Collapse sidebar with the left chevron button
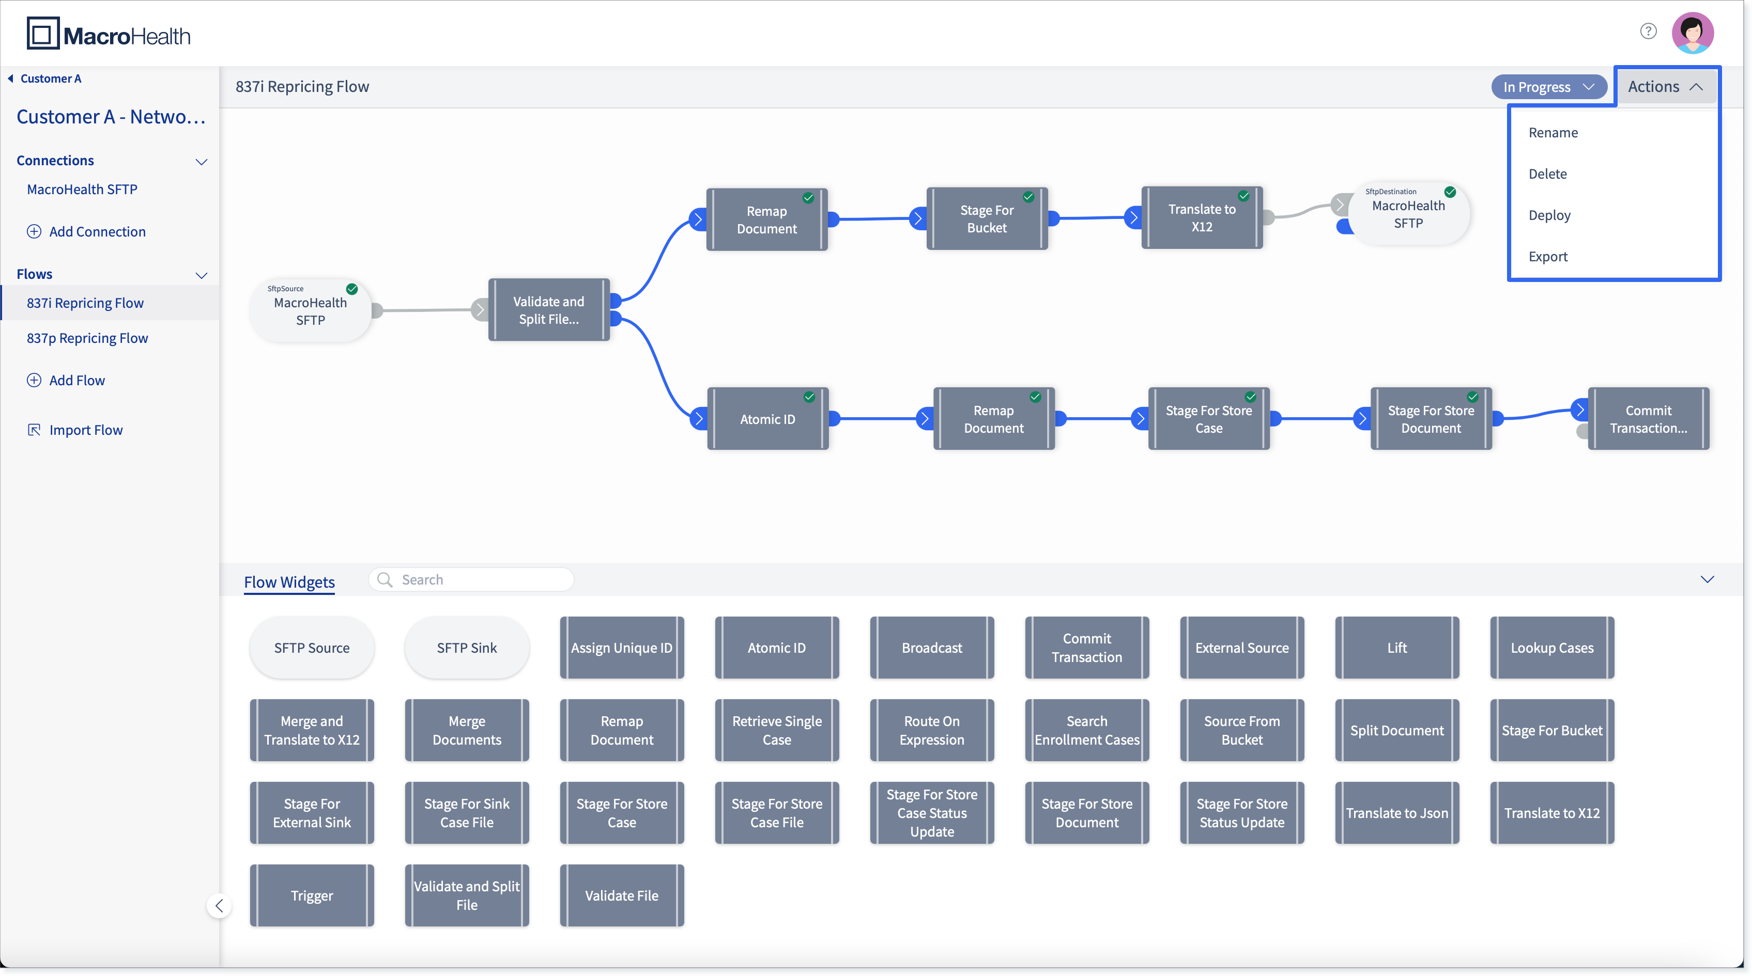 coord(219,905)
